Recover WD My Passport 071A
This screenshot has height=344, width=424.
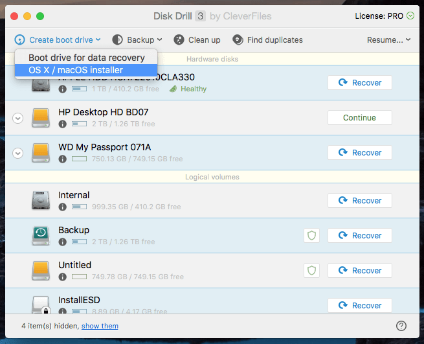tap(360, 152)
